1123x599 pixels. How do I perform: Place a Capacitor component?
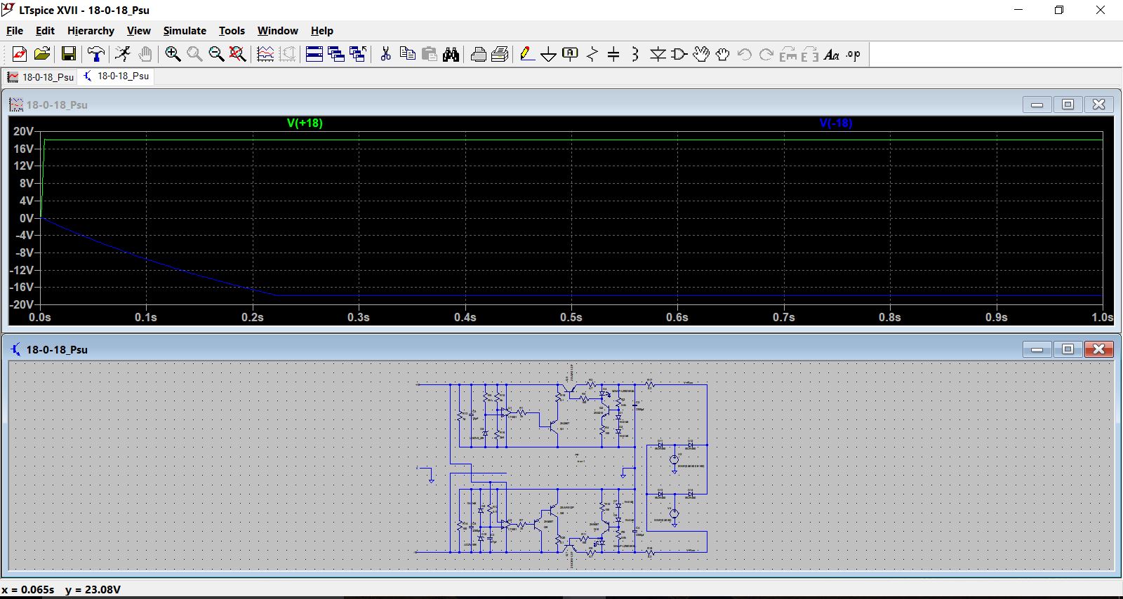614,54
